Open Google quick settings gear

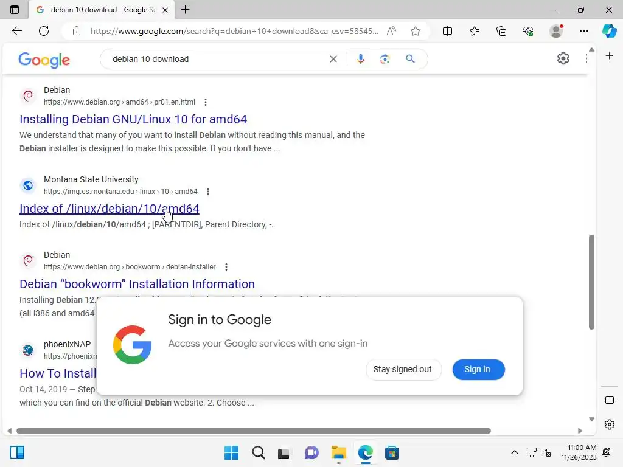pos(563,58)
